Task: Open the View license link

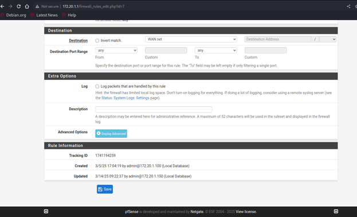Action: click(246, 212)
